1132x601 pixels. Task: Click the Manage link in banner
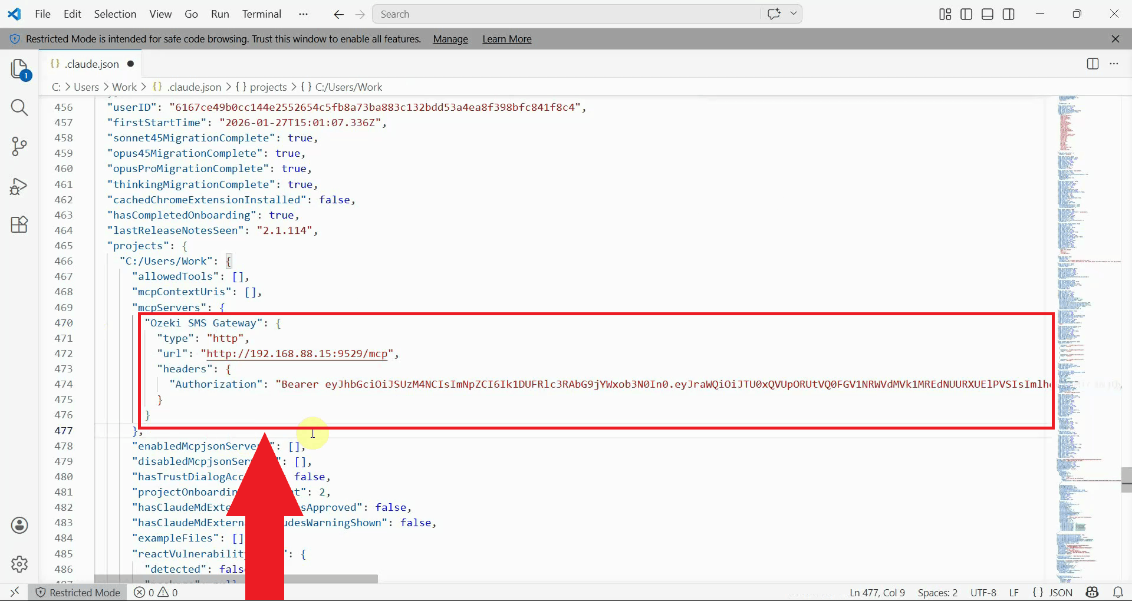pos(450,39)
